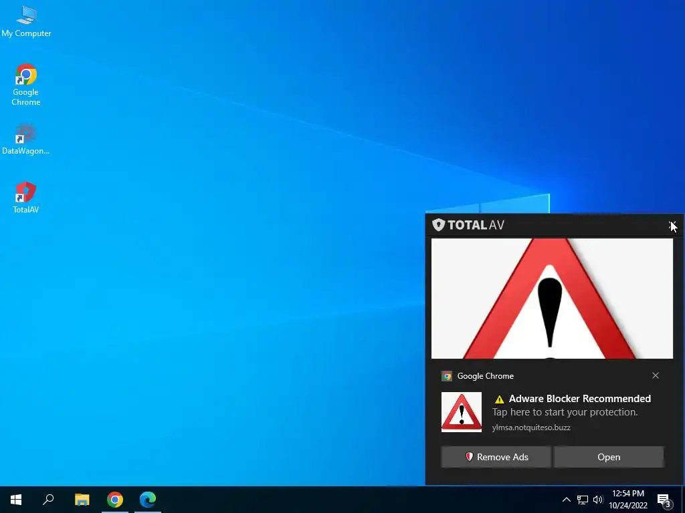Screen dimensions: 685x513
Task: Open clock showing 12:54 PM
Action: tap(628, 500)
